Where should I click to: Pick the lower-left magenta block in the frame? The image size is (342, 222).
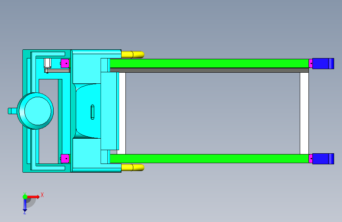tap(65, 159)
